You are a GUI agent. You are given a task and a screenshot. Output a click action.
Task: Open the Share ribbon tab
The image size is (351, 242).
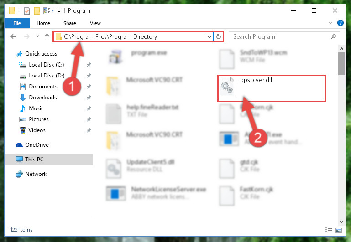click(x=70, y=23)
